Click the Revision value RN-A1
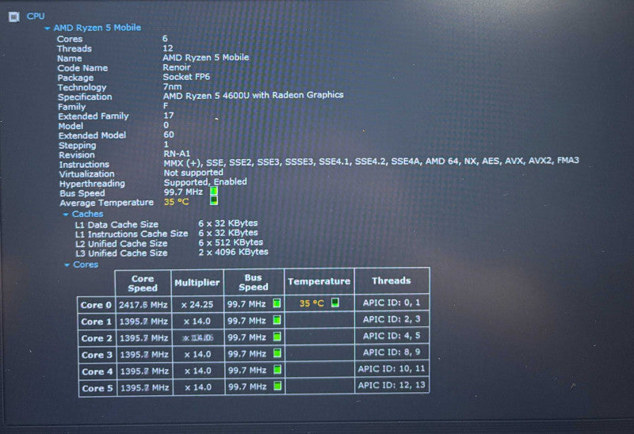Image resolution: width=634 pixels, height=434 pixels. (x=177, y=154)
